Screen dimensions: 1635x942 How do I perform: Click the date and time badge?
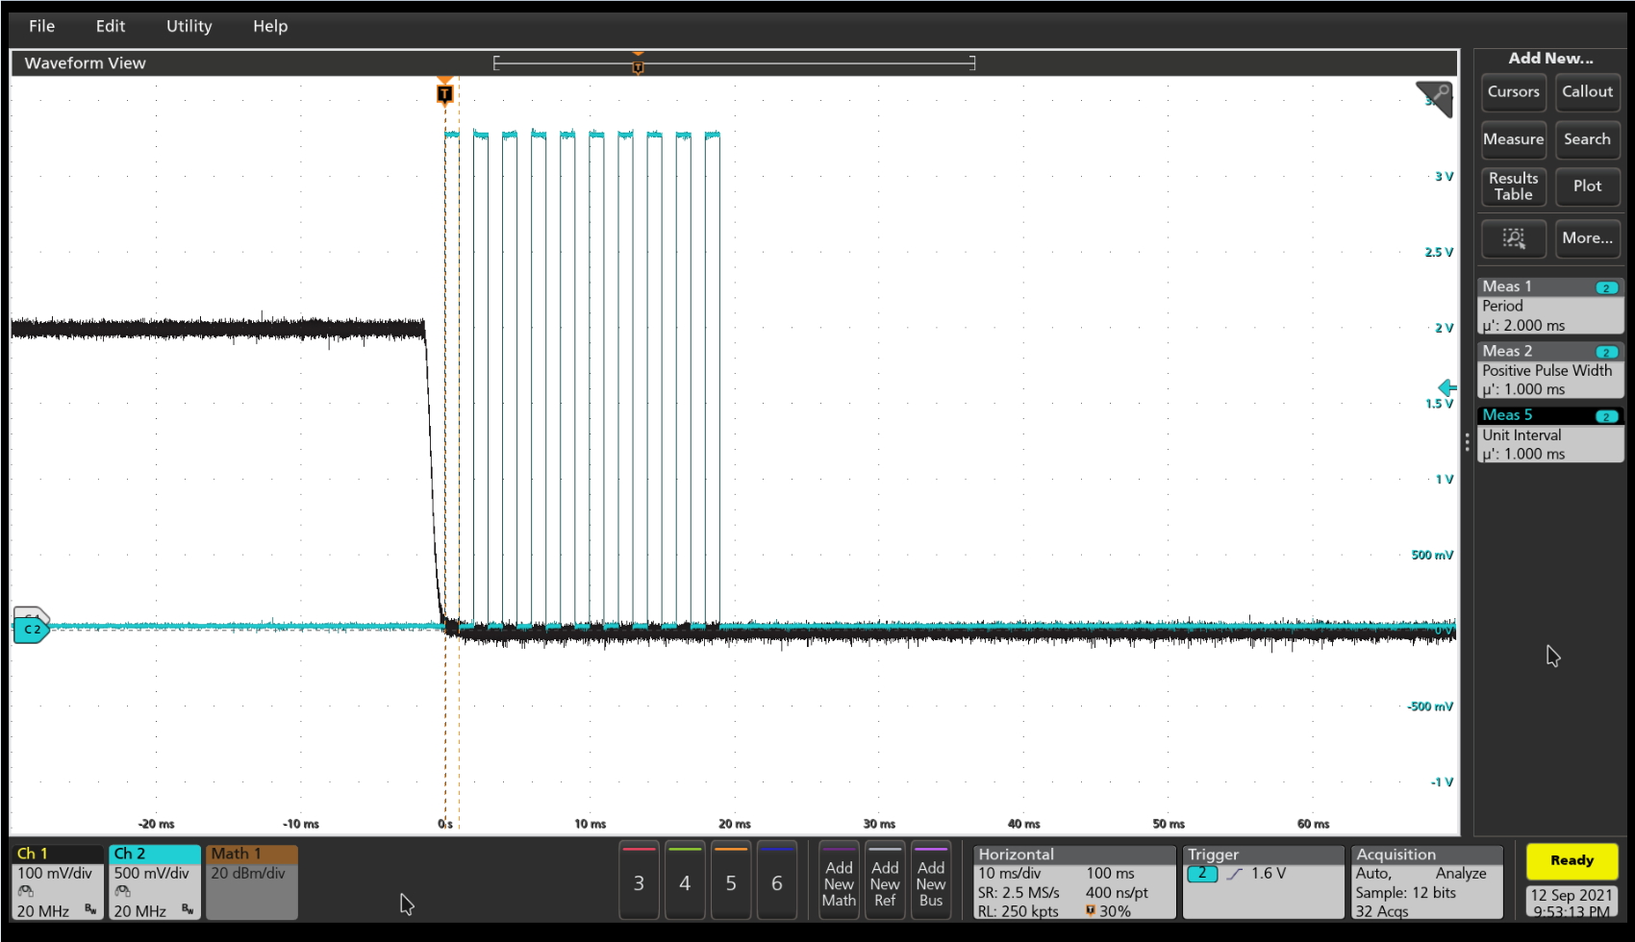point(1572,902)
